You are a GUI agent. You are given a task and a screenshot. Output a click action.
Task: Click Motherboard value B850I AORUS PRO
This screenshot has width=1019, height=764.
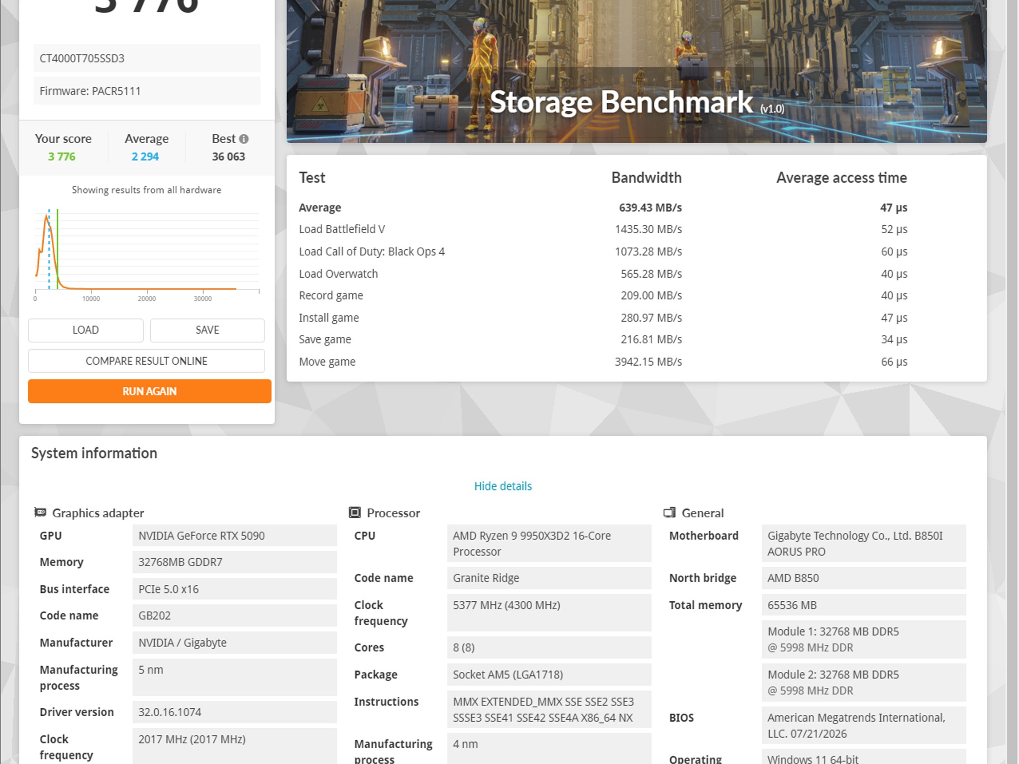pyautogui.click(x=864, y=543)
